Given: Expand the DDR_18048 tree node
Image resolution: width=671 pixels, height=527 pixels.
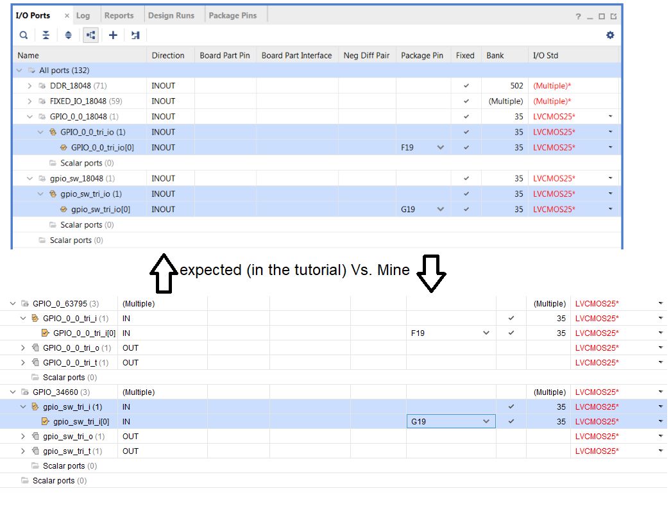Looking at the screenshot, I should coord(30,86).
